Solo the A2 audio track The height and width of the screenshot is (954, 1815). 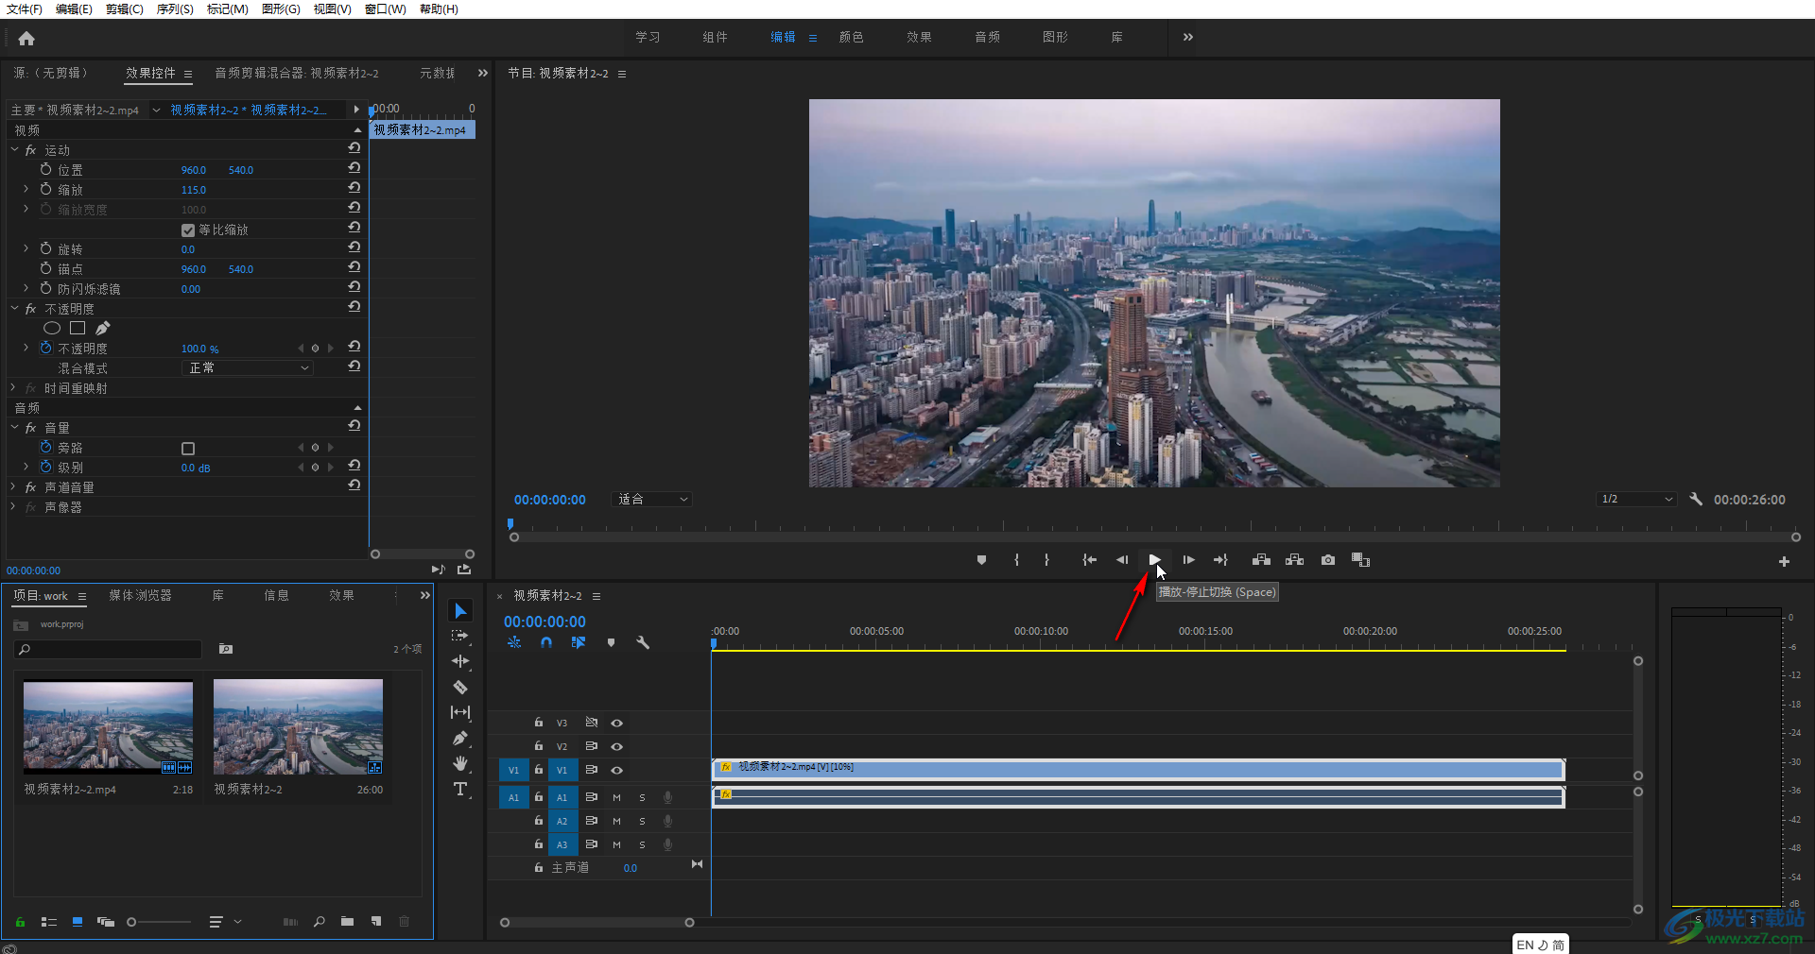642,821
